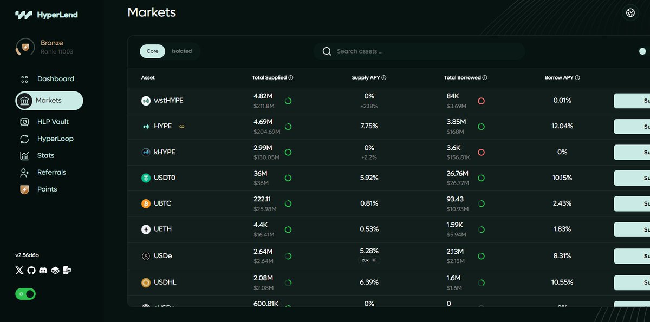Viewport: 650px width, 322px height.
Task: Click the version text v2.56d6b
Action: click(27, 255)
